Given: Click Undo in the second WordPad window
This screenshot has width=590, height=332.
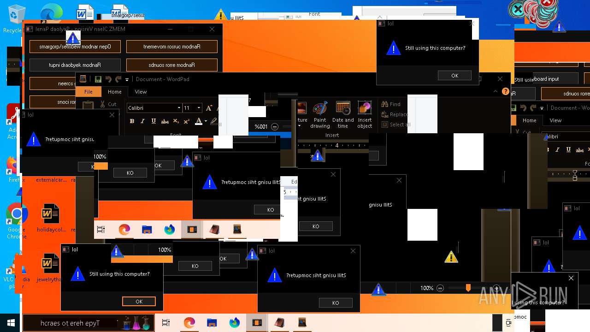Looking at the screenshot, I should [x=523, y=108].
